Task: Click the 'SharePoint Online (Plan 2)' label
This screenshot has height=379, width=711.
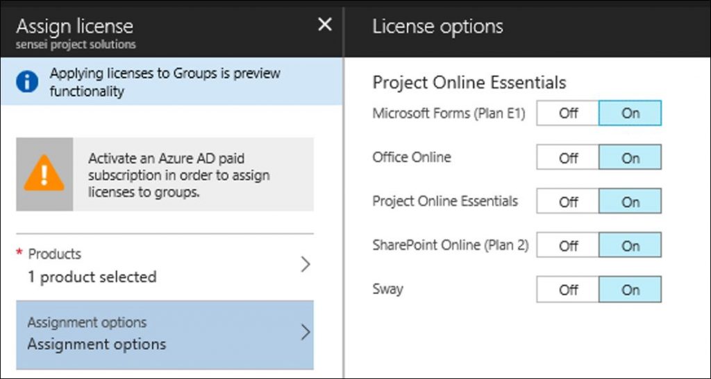Action: (x=451, y=245)
